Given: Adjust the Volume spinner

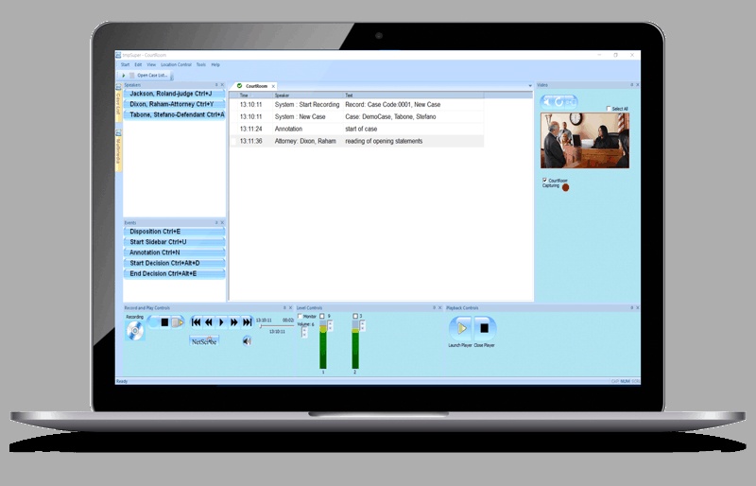Looking at the screenshot, I should tap(304, 332).
